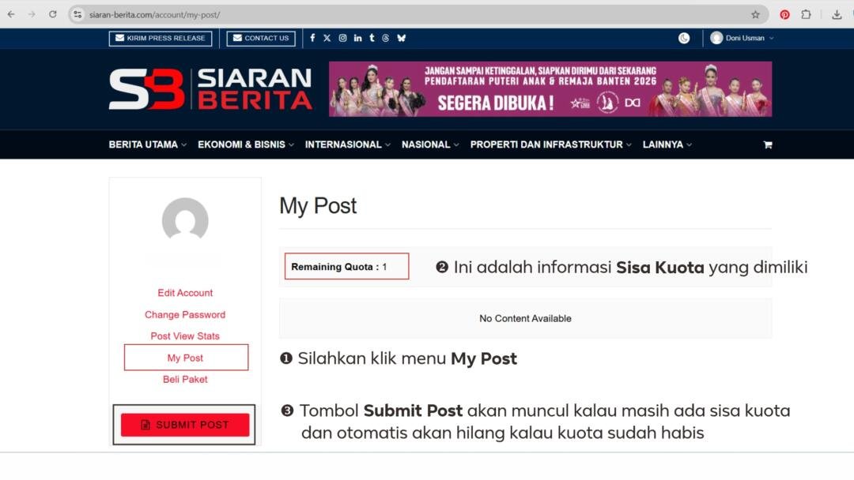The width and height of the screenshot is (854, 480).
Task: Click the SUBMIT POST button
Action: 185,424
